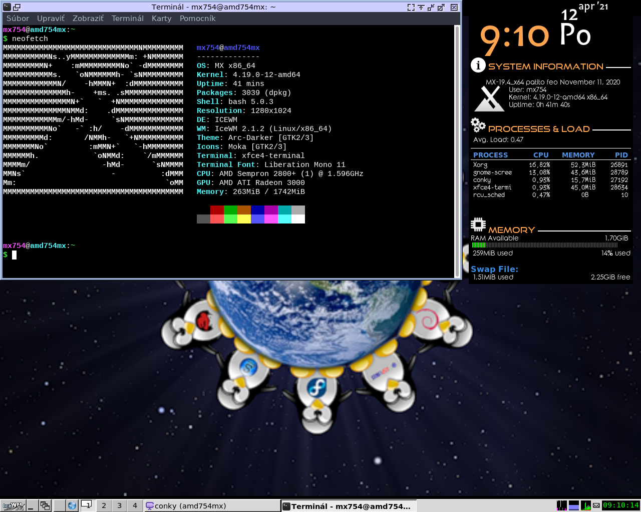Switch to workspace 4
The height and width of the screenshot is (512, 641).
pyautogui.click(x=135, y=505)
